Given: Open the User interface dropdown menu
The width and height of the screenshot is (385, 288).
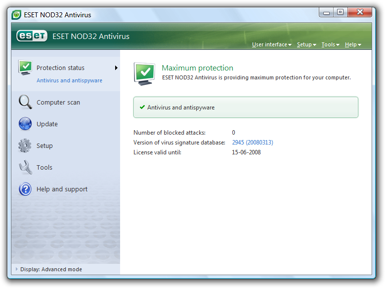Looking at the screenshot, I should click(271, 45).
